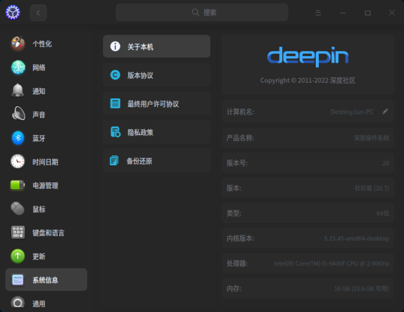Screen dimensions: 404x312
Task: Close the control center window
Action: pos(392,12)
